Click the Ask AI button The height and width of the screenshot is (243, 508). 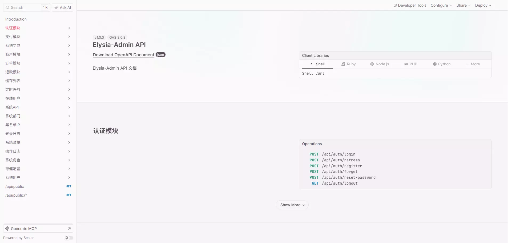(x=63, y=7)
